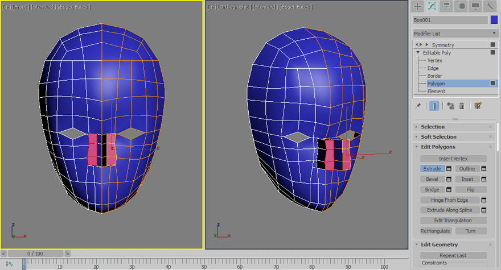The width and height of the screenshot is (501, 270).
Task: Open the Extrude settings box
Action: click(x=449, y=169)
